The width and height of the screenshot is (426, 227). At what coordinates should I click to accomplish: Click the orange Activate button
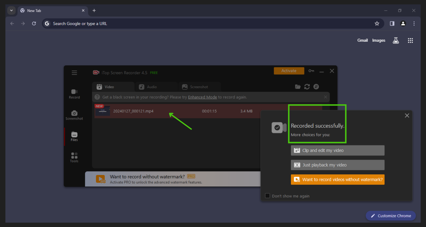289,71
